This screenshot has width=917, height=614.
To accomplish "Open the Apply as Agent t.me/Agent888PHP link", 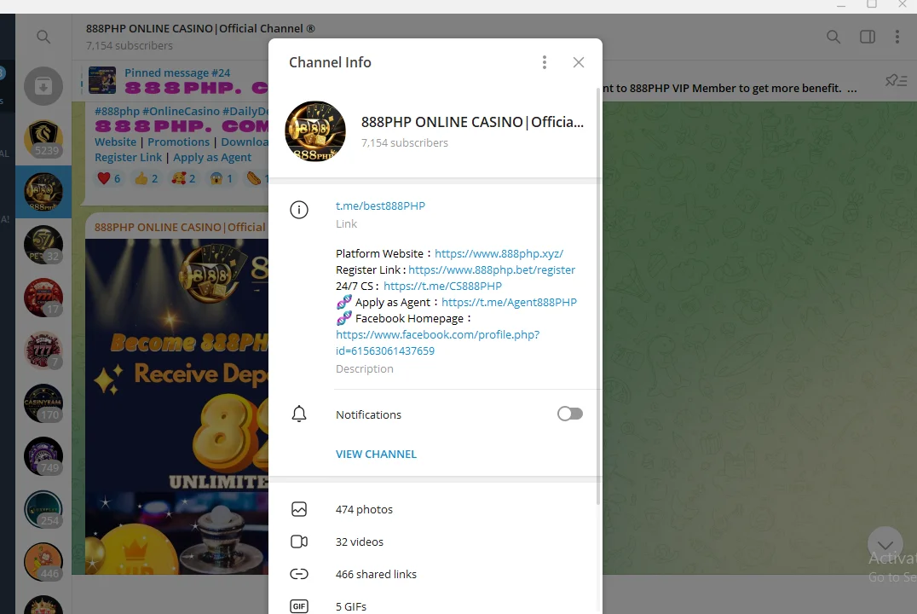I will point(509,302).
